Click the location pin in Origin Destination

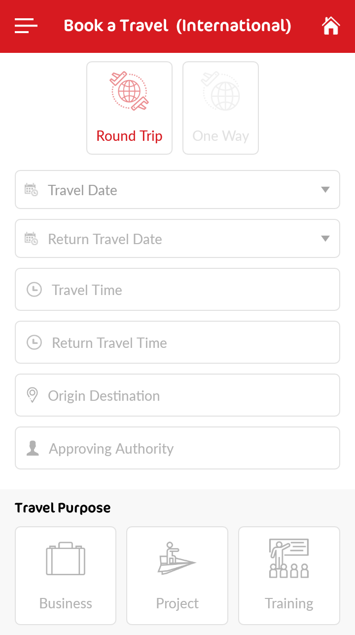[x=32, y=395]
